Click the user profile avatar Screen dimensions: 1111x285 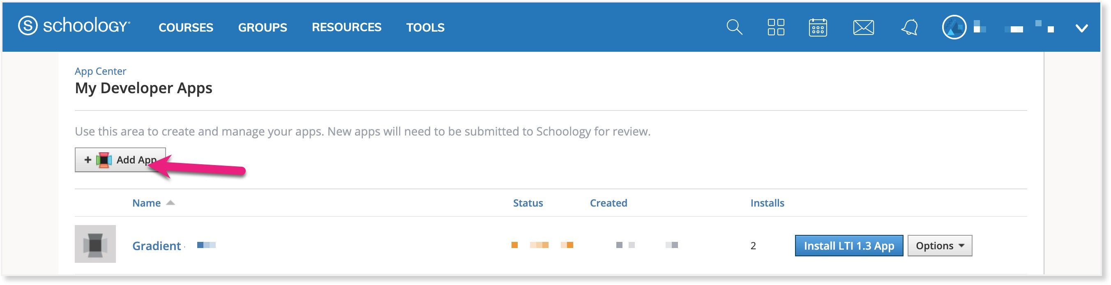(x=954, y=27)
